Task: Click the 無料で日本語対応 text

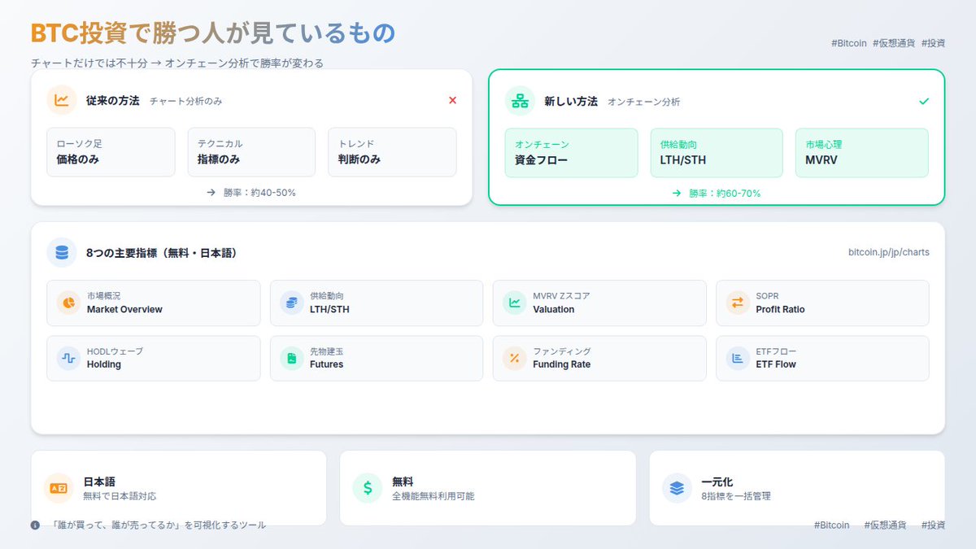Action: 120,495
